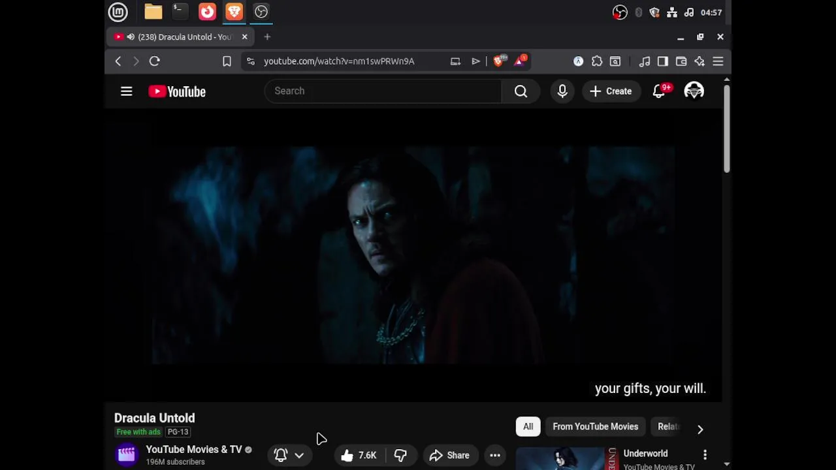Image resolution: width=836 pixels, height=470 pixels.
Task: Click the Brave playlist play icon
Action: (x=475, y=61)
